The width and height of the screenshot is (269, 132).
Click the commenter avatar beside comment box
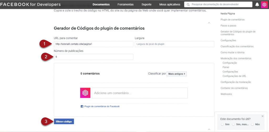pyautogui.click(x=85, y=93)
